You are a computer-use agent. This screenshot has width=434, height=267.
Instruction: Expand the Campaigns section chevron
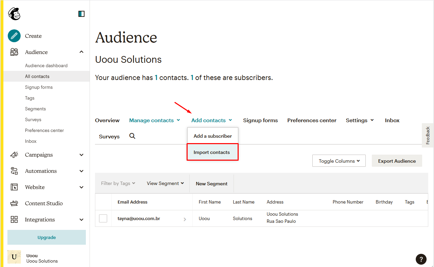click(x=81, y=155)
